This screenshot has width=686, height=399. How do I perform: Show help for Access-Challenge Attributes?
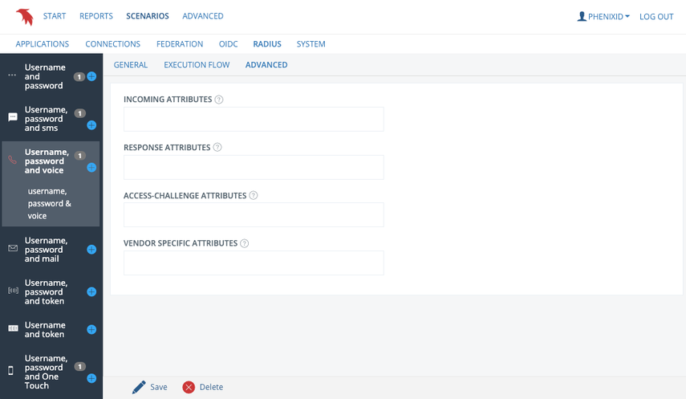pyautogui.click(x=254, y=195)
